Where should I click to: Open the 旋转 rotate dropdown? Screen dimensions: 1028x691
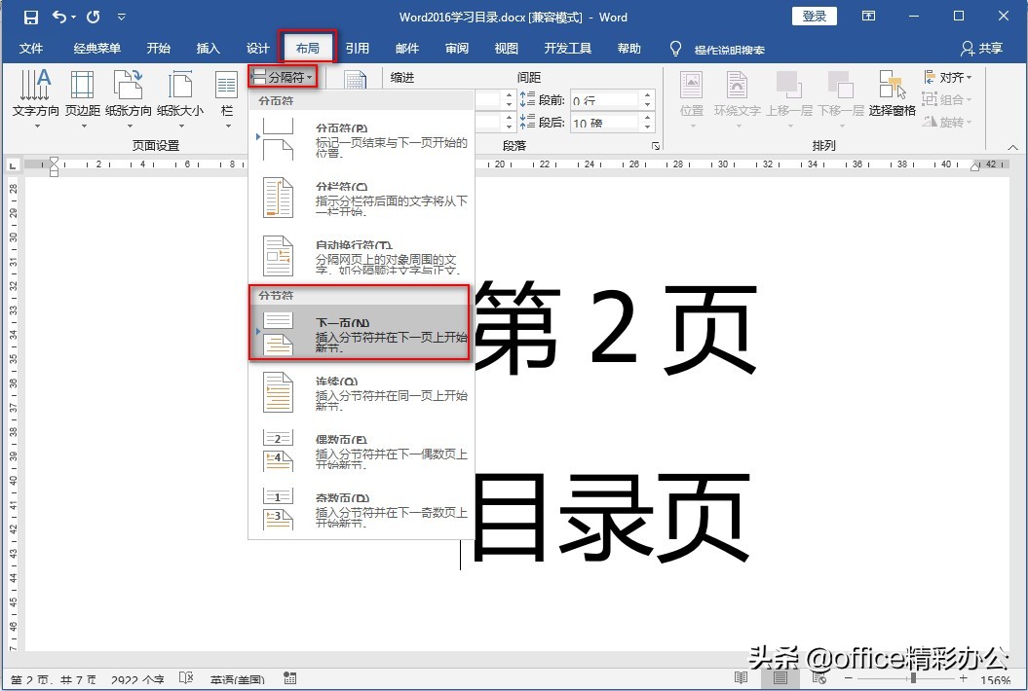point(947,122)
